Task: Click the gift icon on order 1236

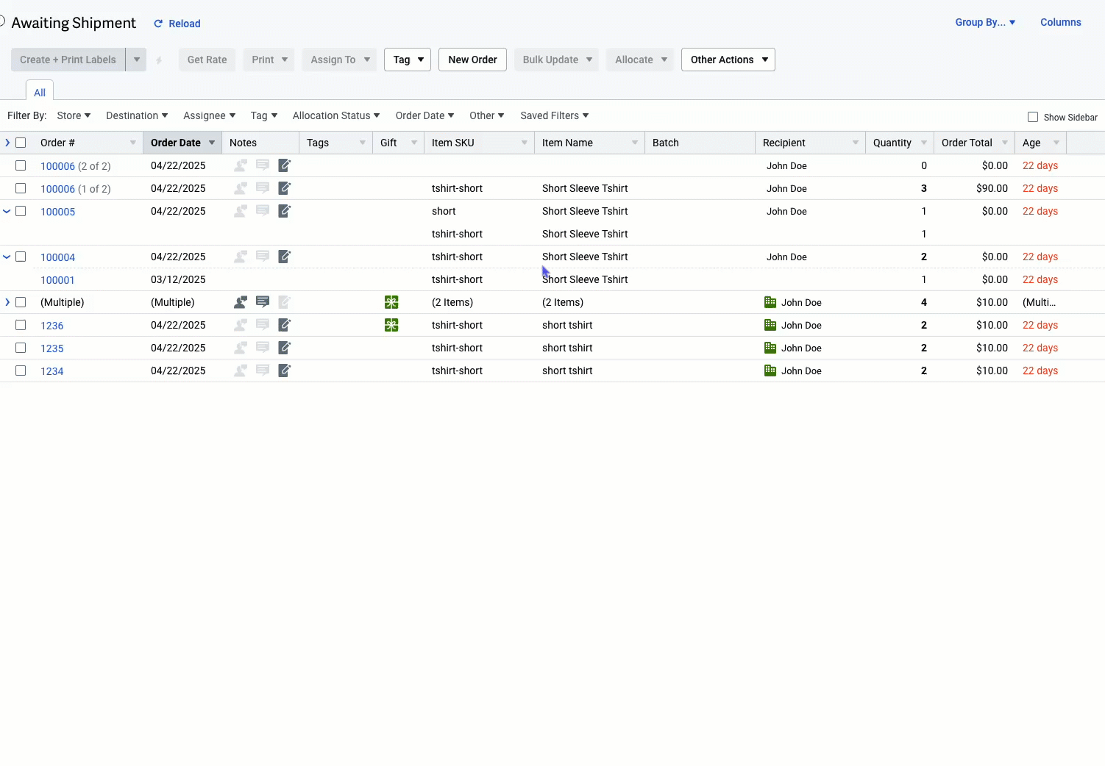Action: click(x=391, y=324)
